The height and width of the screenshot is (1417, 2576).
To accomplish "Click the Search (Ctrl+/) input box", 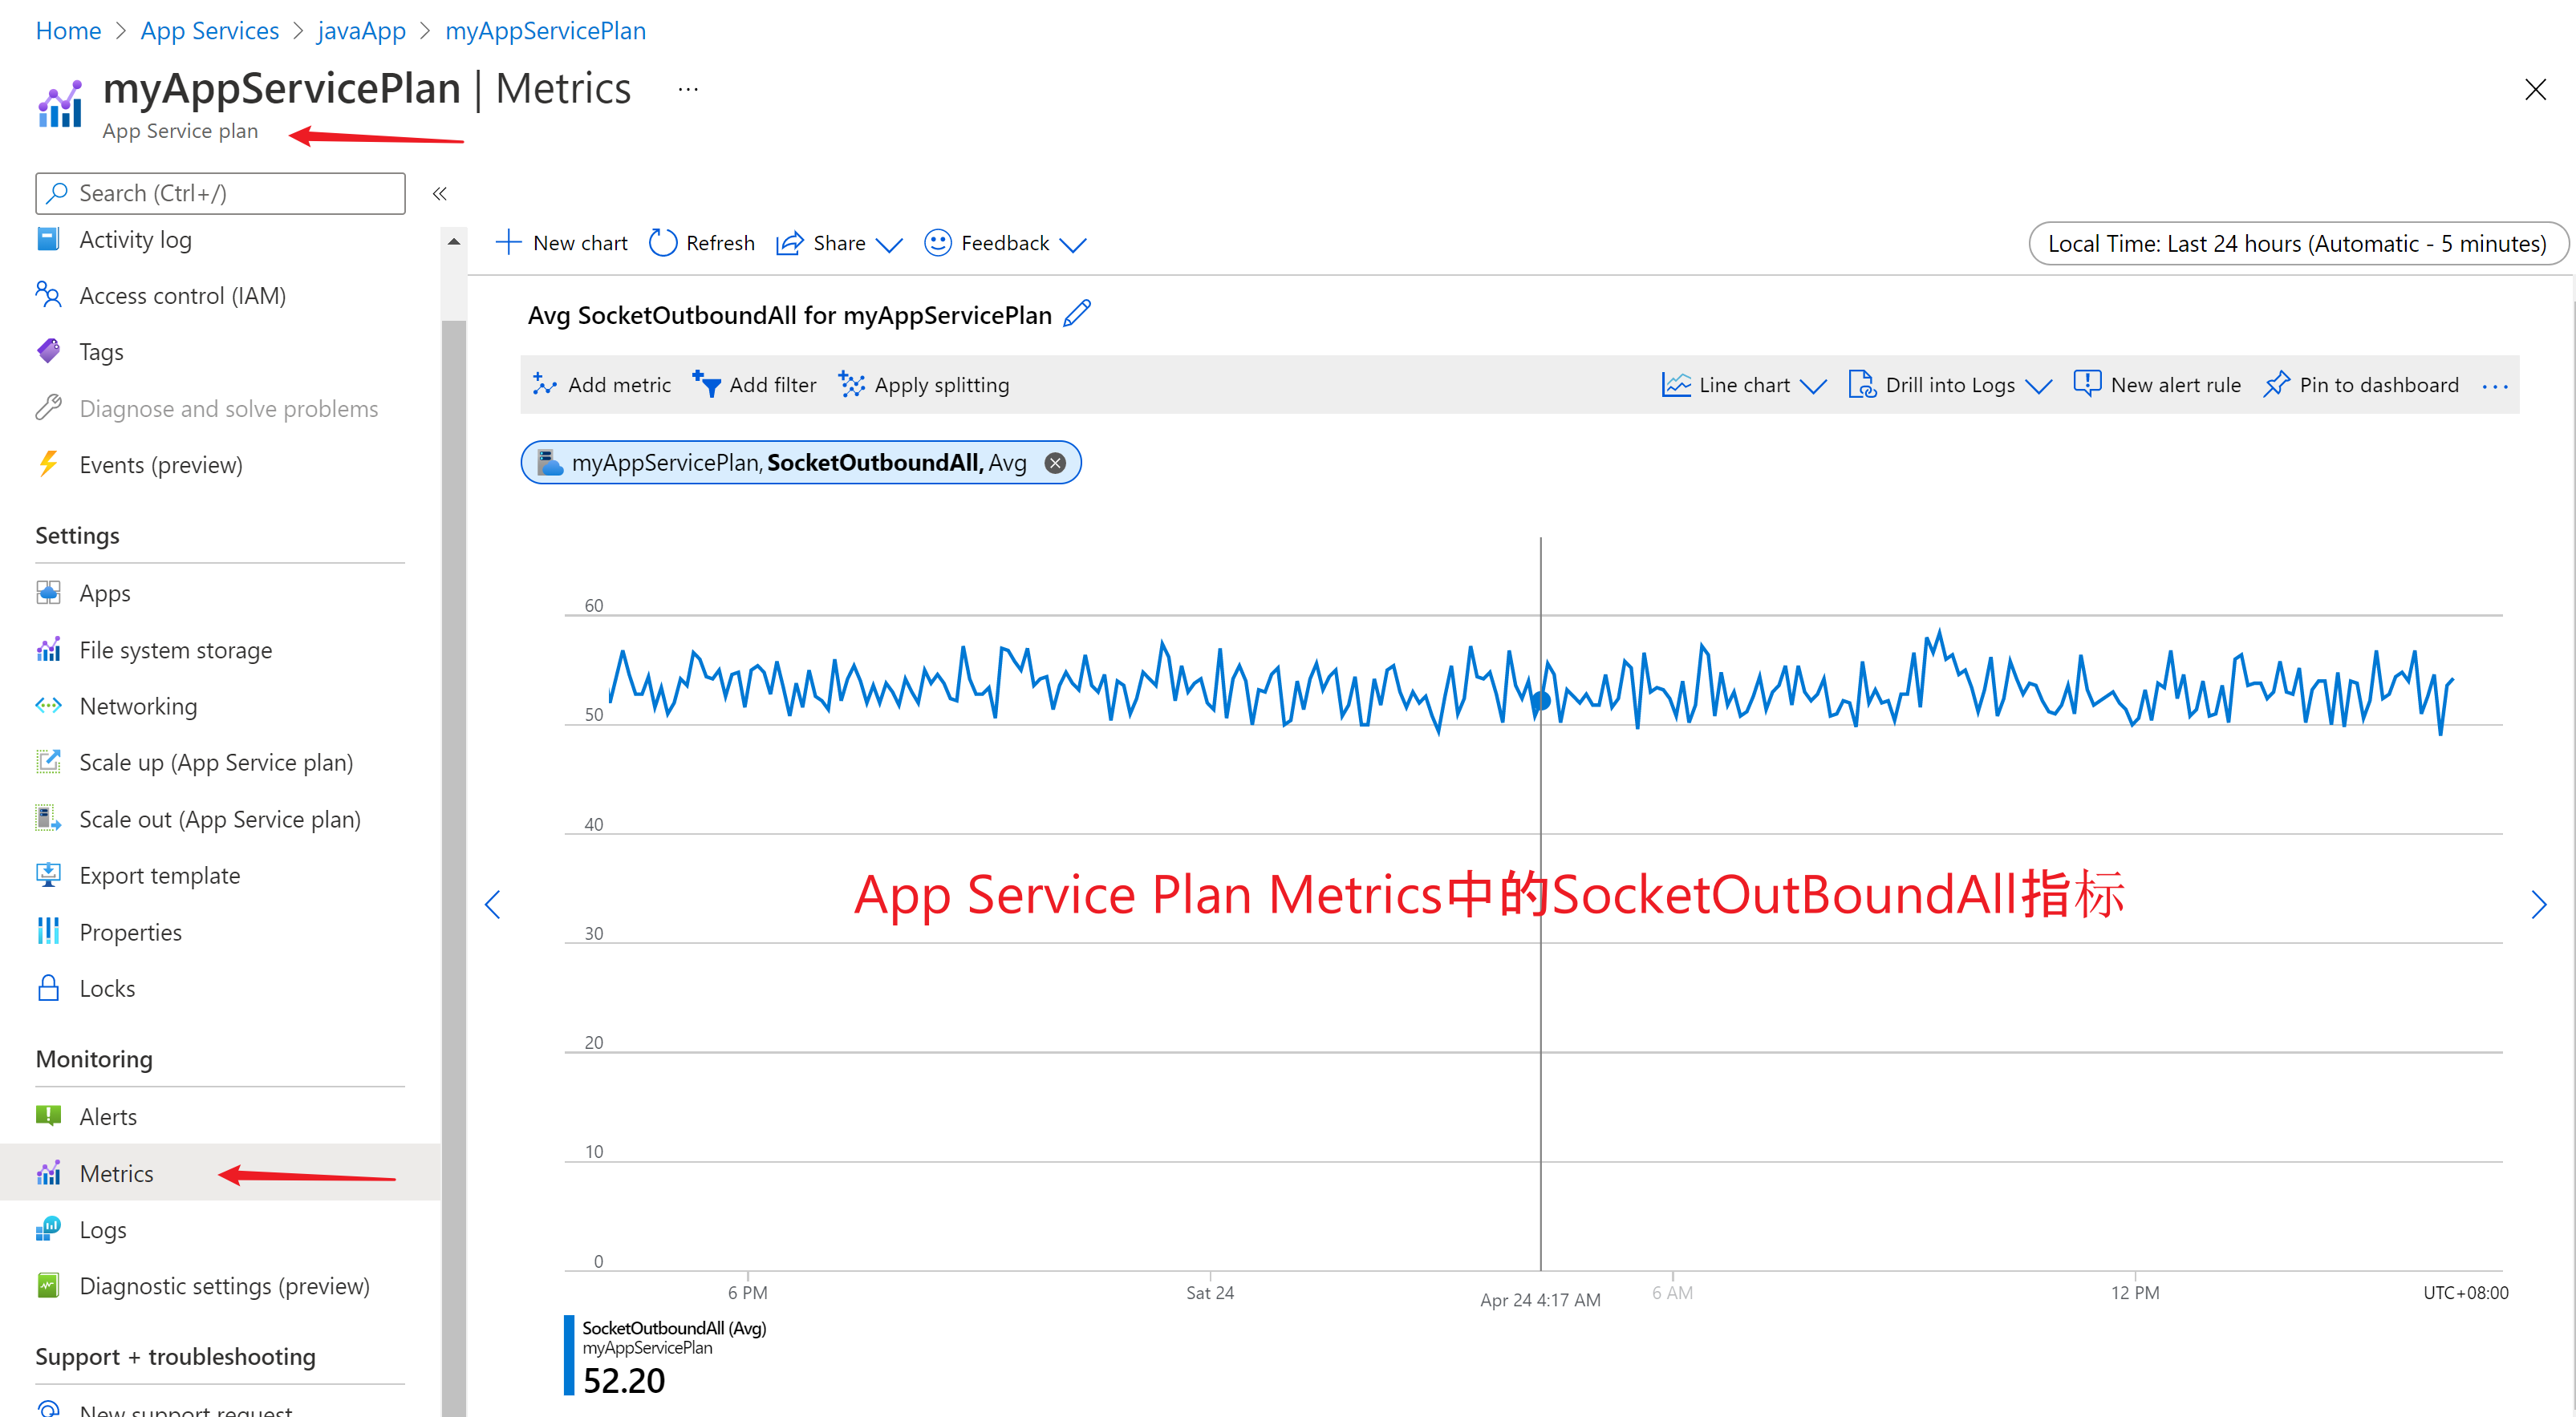I will (x=220, y=193).
